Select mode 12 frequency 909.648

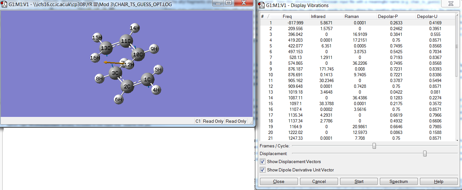(x=357, y=86)
